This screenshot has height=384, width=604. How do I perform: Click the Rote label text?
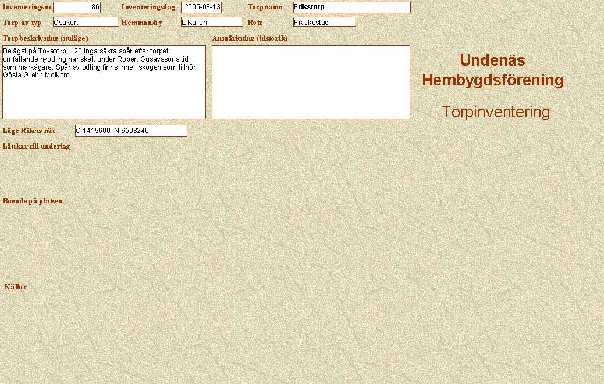pyautogui.click(x=255, y=22)
